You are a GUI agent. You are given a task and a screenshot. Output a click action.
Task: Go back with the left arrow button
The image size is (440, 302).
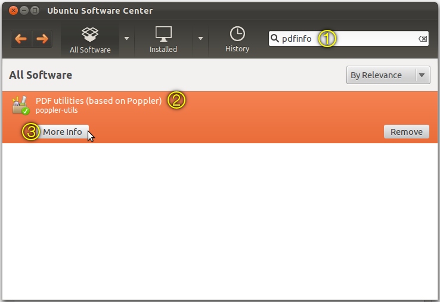(x=21, y=39)
